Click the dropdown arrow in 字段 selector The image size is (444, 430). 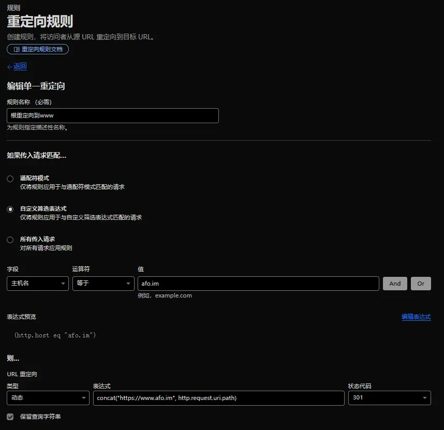[63, 284]
